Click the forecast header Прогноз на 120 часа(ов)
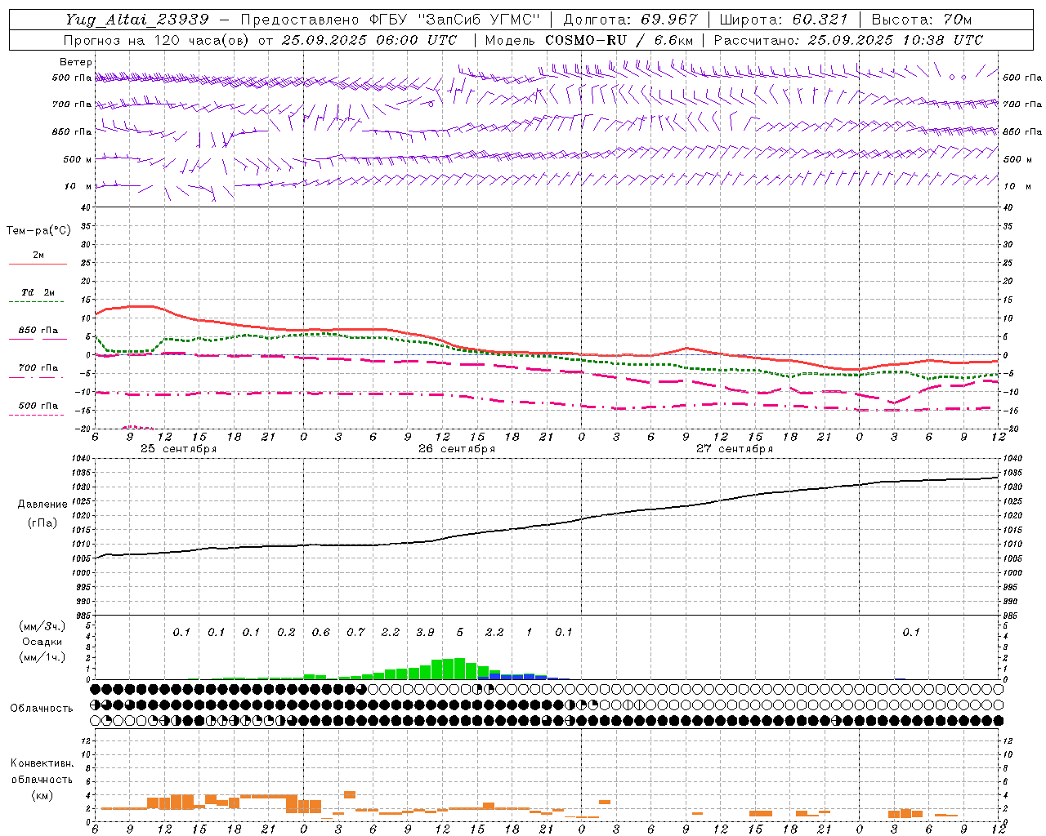1046x836 pixels. coord(158,40)
